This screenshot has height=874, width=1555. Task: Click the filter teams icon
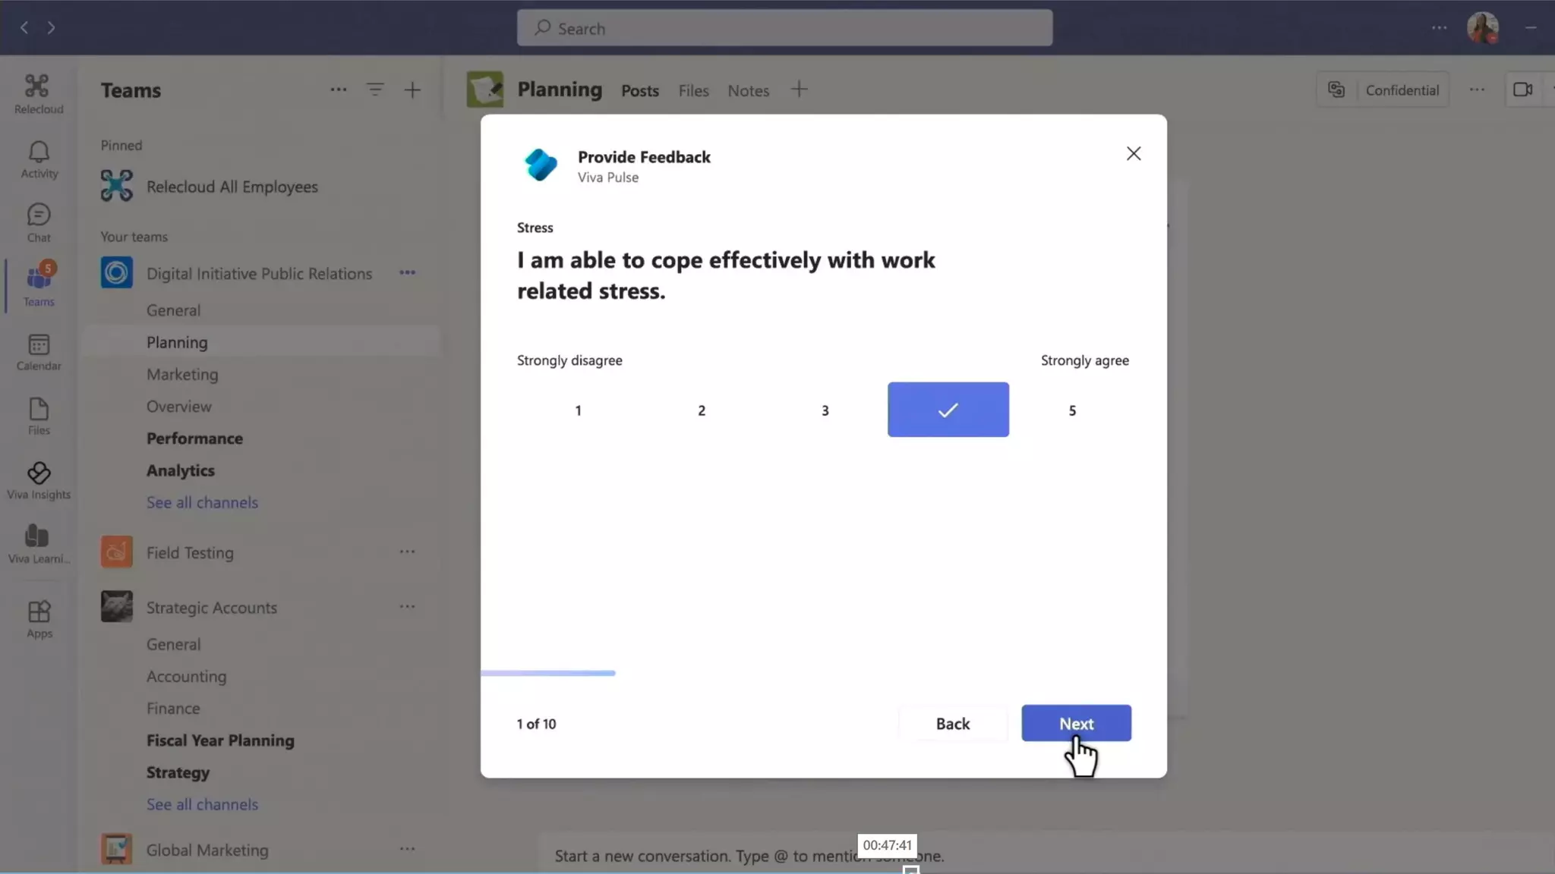click(x=375, y=90)
